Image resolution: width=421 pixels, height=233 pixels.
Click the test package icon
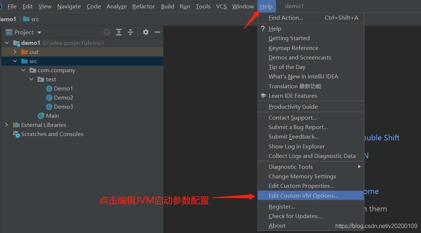tap(41, 79)
